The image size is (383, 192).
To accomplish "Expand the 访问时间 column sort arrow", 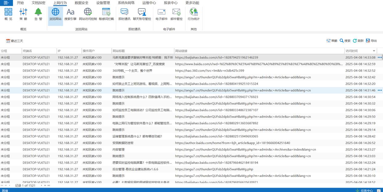I will [374, 51].
